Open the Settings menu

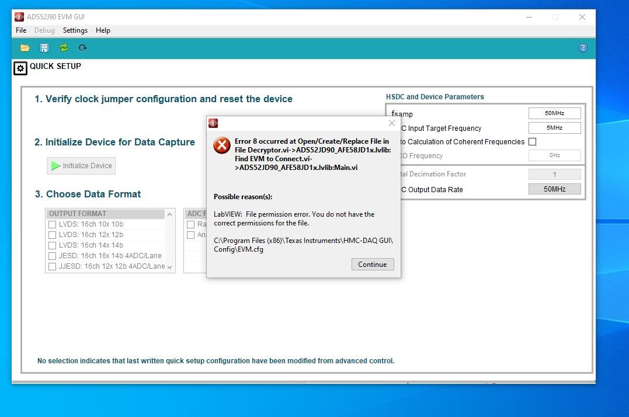click(x=75, y=30)
